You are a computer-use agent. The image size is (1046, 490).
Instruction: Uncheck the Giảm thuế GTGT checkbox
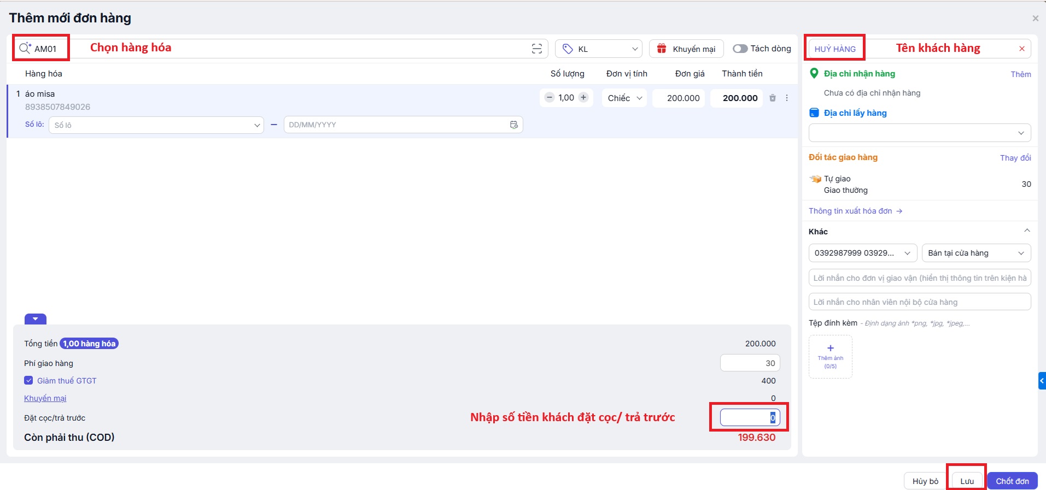[28, 380]
